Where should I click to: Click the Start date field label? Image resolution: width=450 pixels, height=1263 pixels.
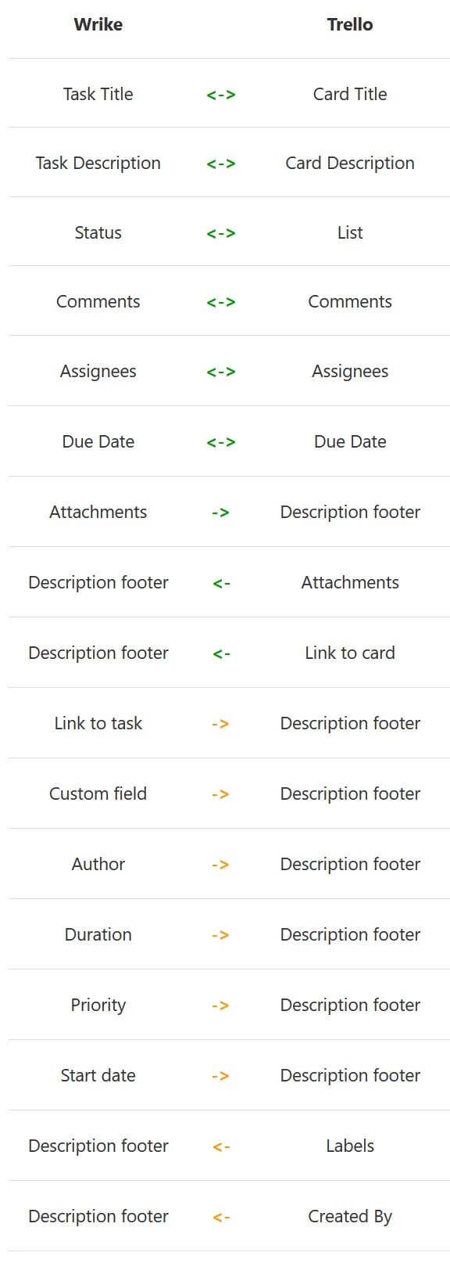98,1075
